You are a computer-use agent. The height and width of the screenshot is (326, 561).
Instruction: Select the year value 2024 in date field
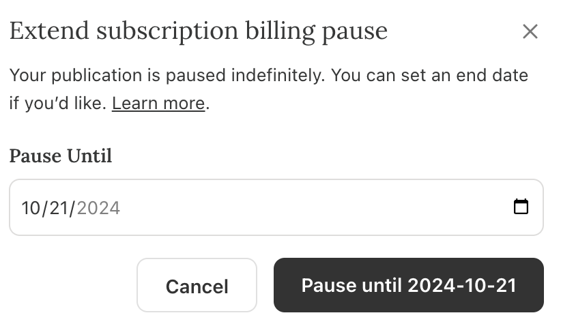pyautogui.click(x=98, y=208)
